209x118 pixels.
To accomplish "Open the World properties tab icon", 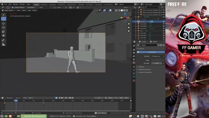I will 134,63.
